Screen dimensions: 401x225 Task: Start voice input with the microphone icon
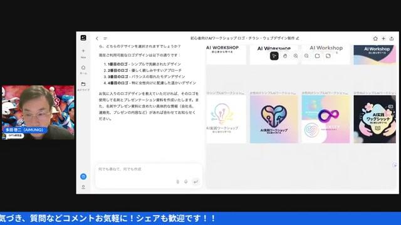[x=186, y=182]
